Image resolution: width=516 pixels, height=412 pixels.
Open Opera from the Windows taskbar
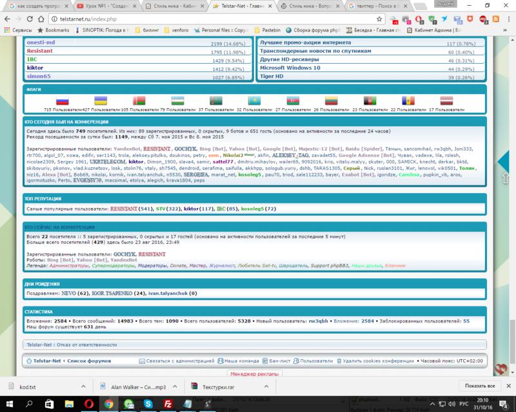pos(90,404)
